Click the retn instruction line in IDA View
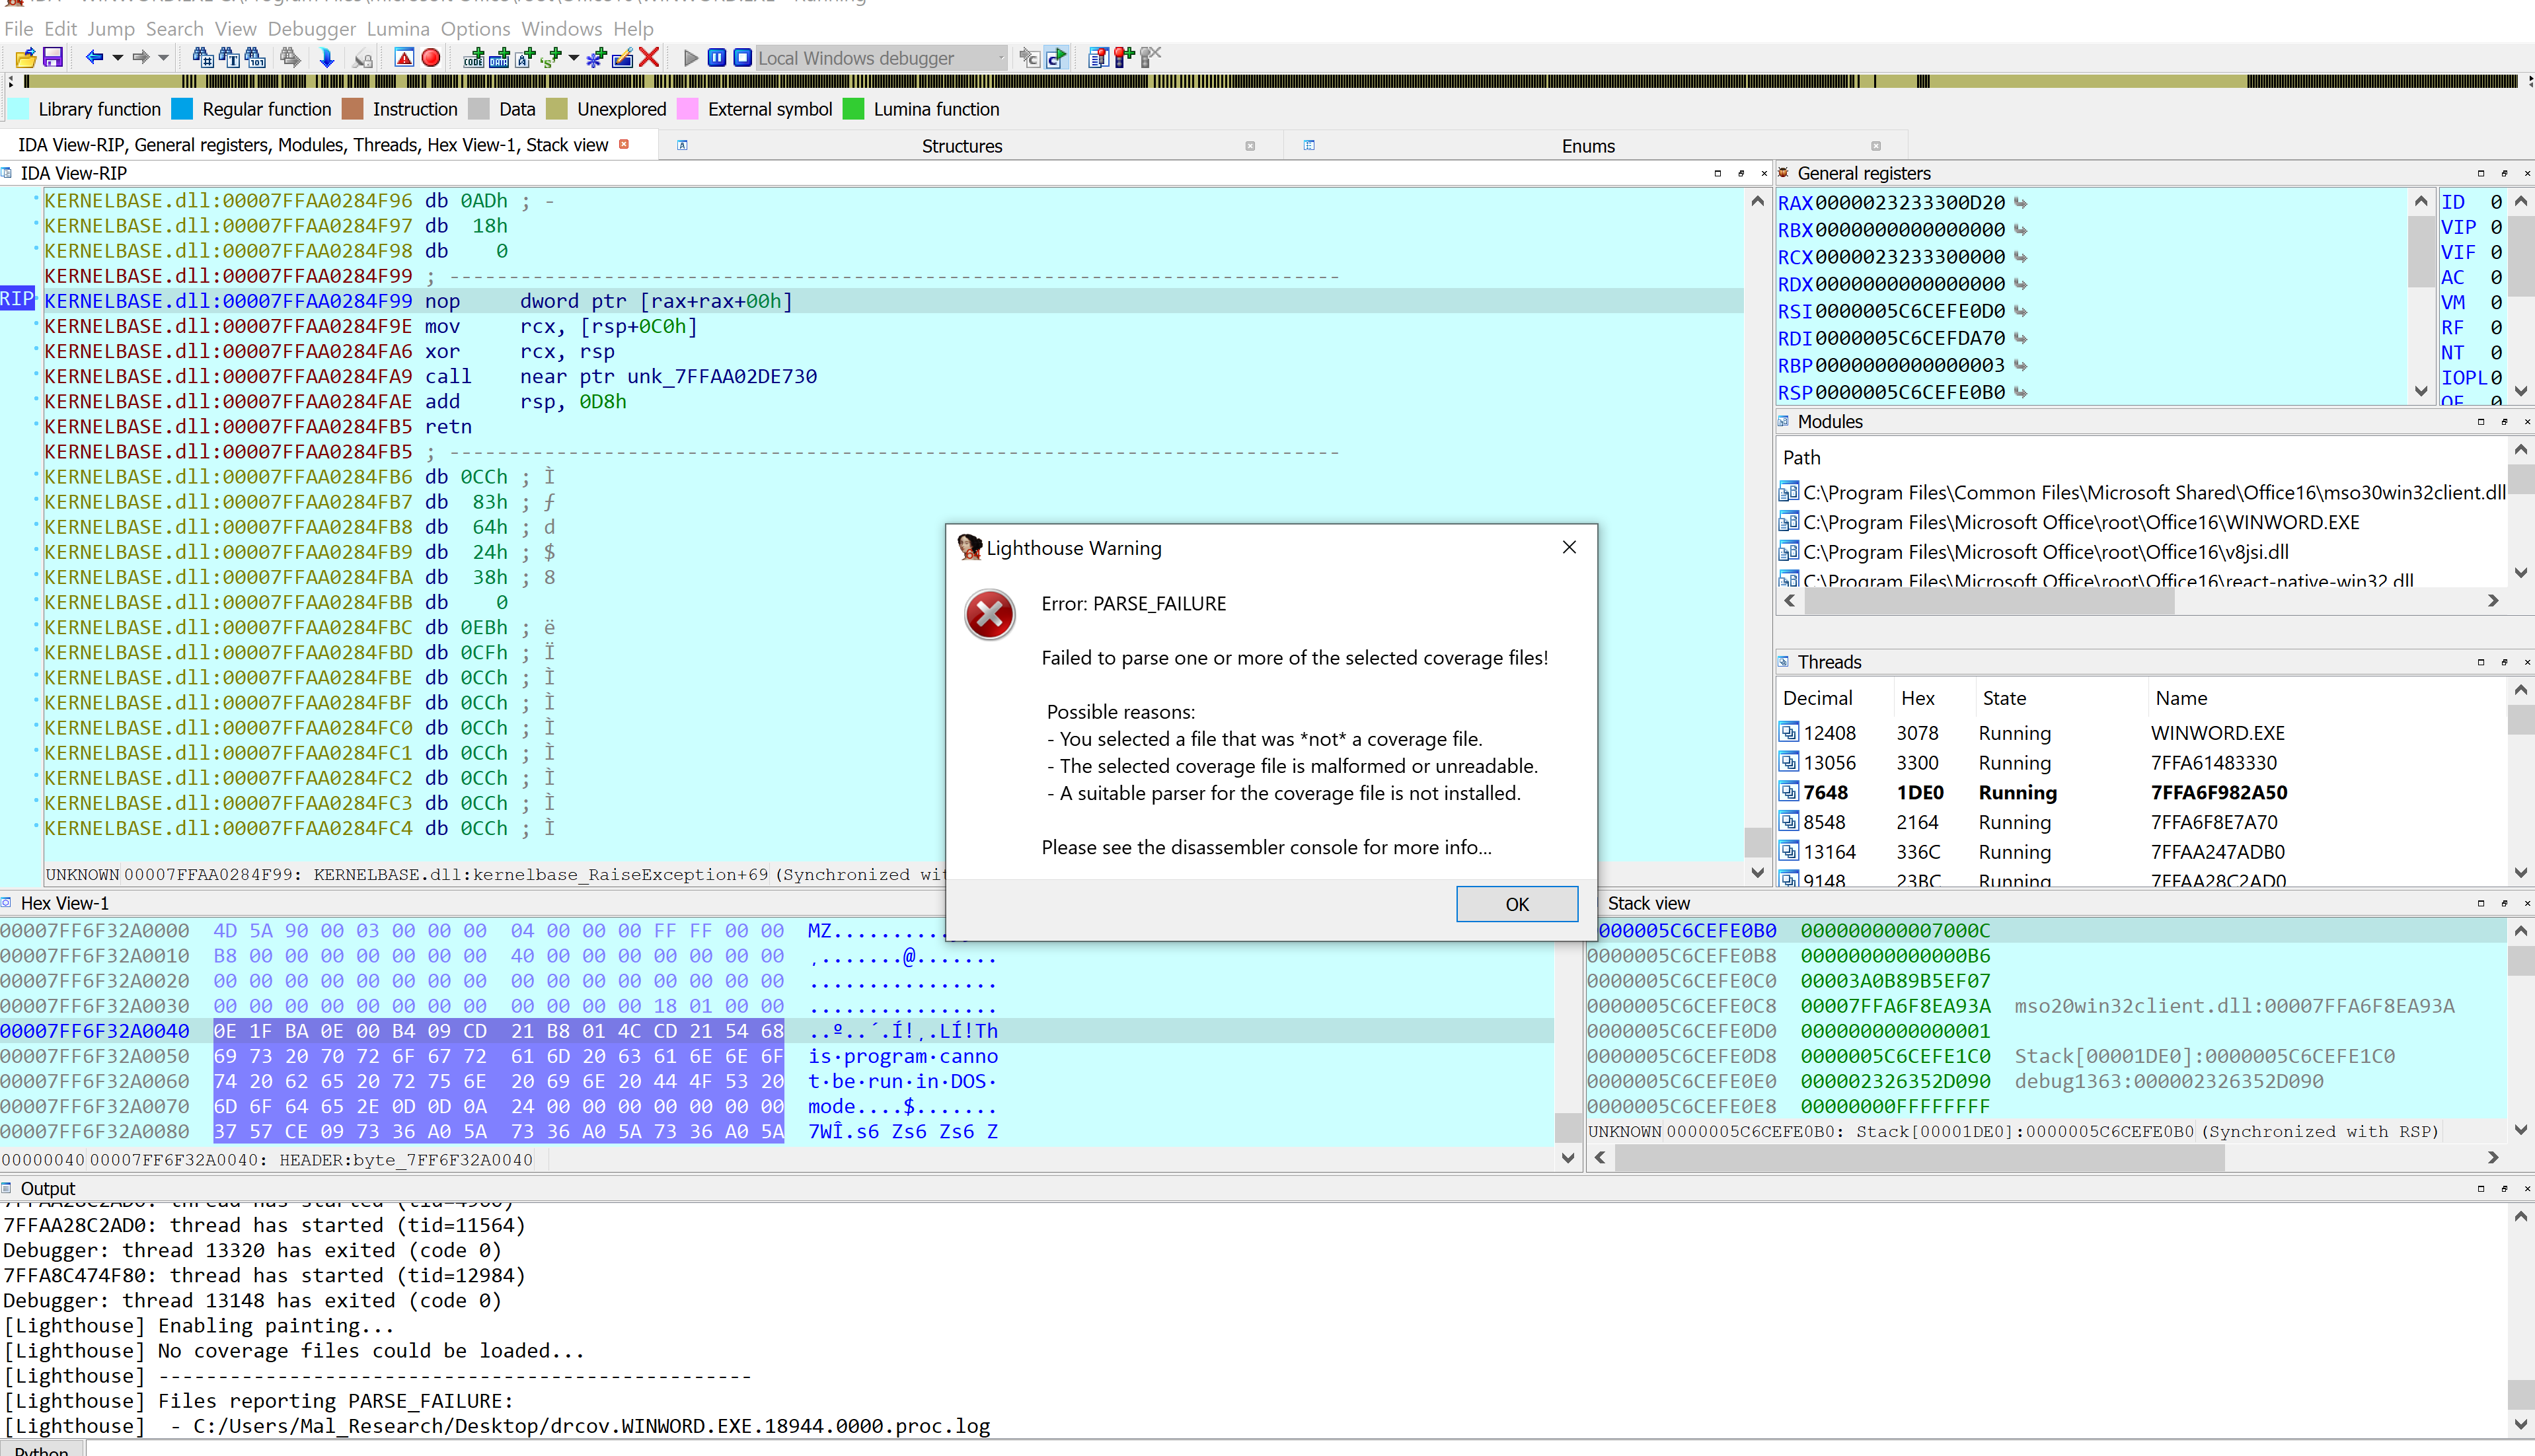The image size is (2535, 1456). pyautogui.click(x=447, y=427)
